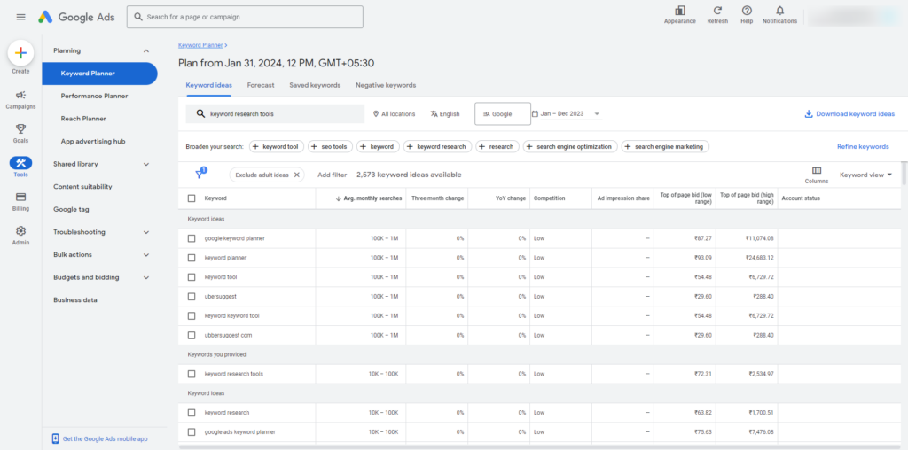Click the Create plus button

point(21,53)
